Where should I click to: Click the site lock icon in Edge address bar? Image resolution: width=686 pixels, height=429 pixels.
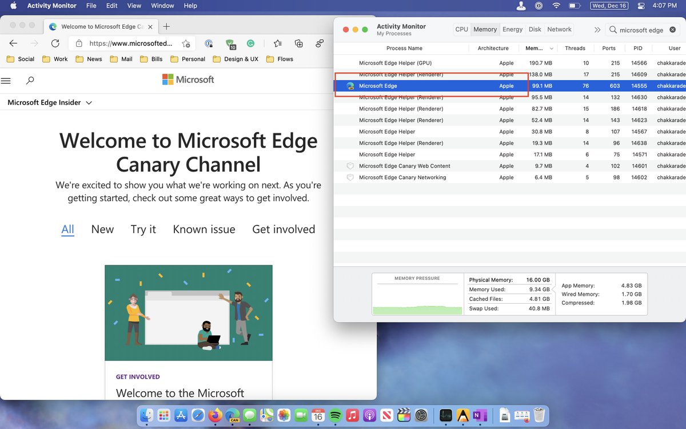point(79,43)
